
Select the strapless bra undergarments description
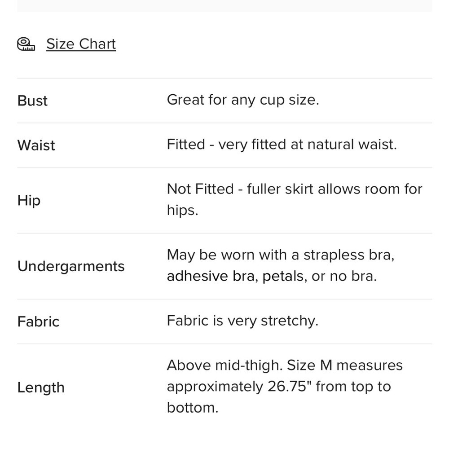(281, 265)
